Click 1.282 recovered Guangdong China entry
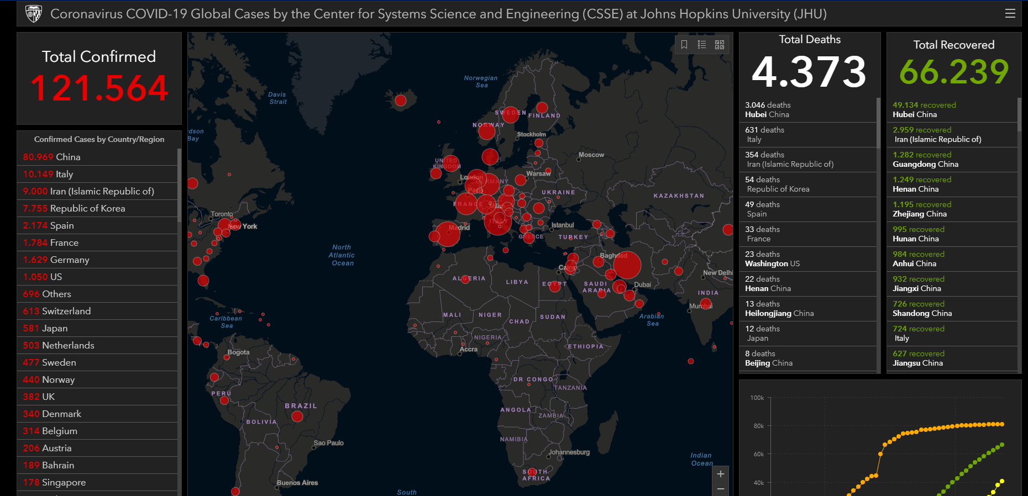The width and height of the screenshot is (1028, 496). click(952, 160)
